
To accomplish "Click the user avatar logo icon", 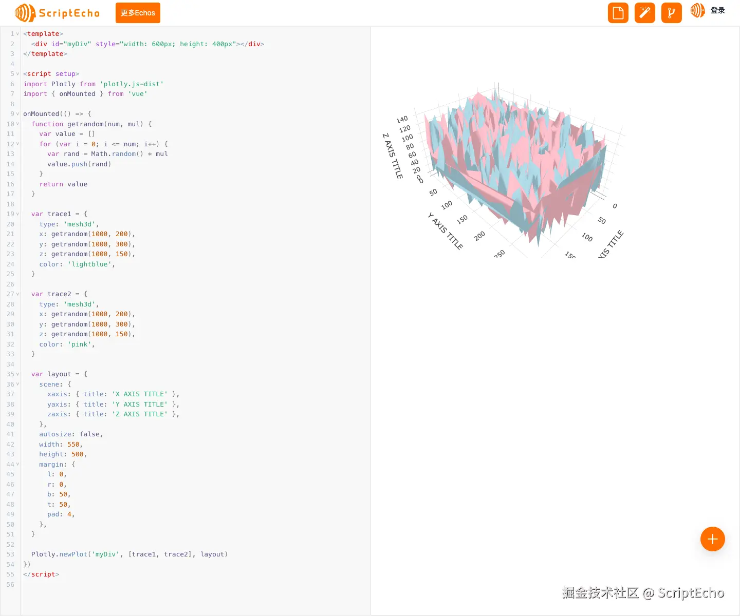I will [x=698, y=10].
